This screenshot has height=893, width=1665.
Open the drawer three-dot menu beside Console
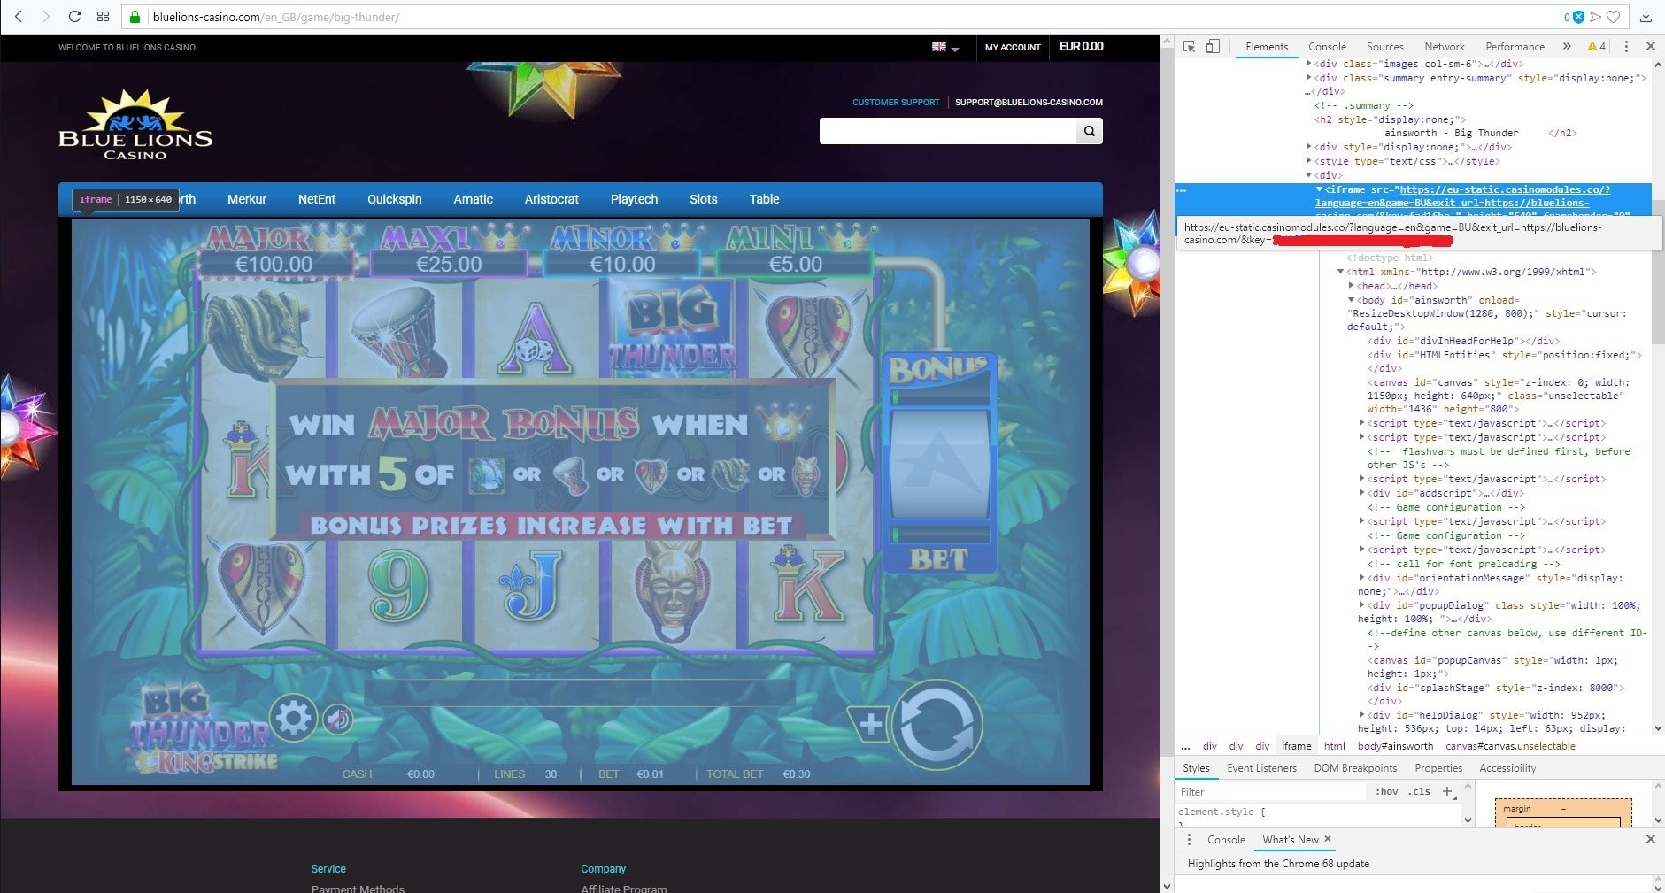tap(1189, 839)
